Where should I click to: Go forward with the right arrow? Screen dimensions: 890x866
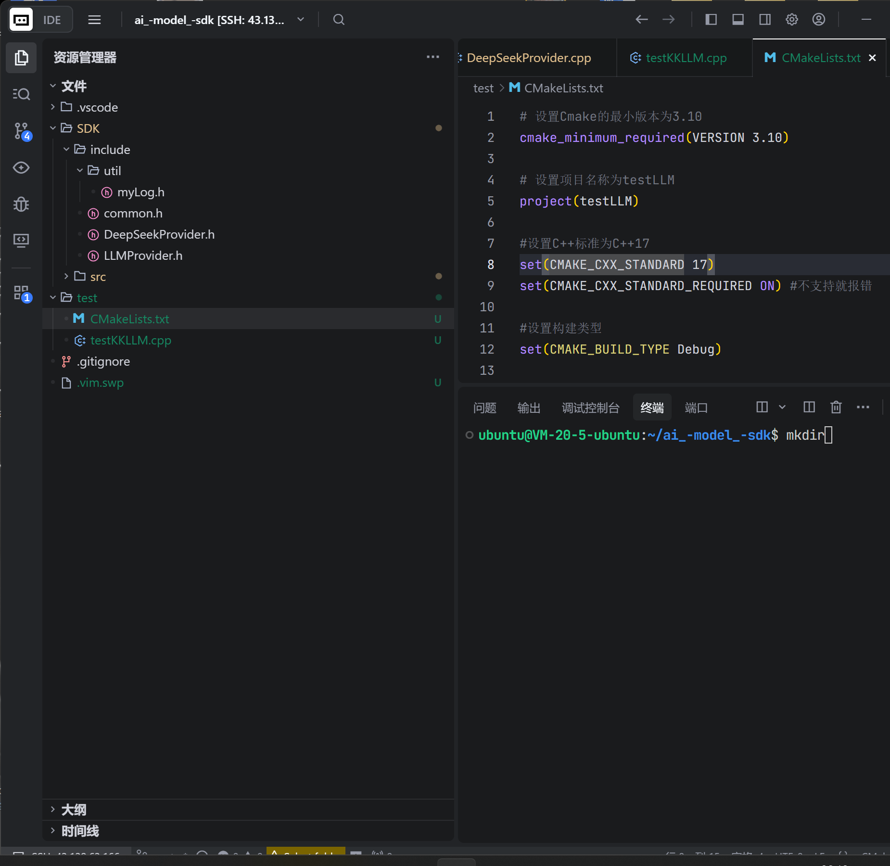669,19
